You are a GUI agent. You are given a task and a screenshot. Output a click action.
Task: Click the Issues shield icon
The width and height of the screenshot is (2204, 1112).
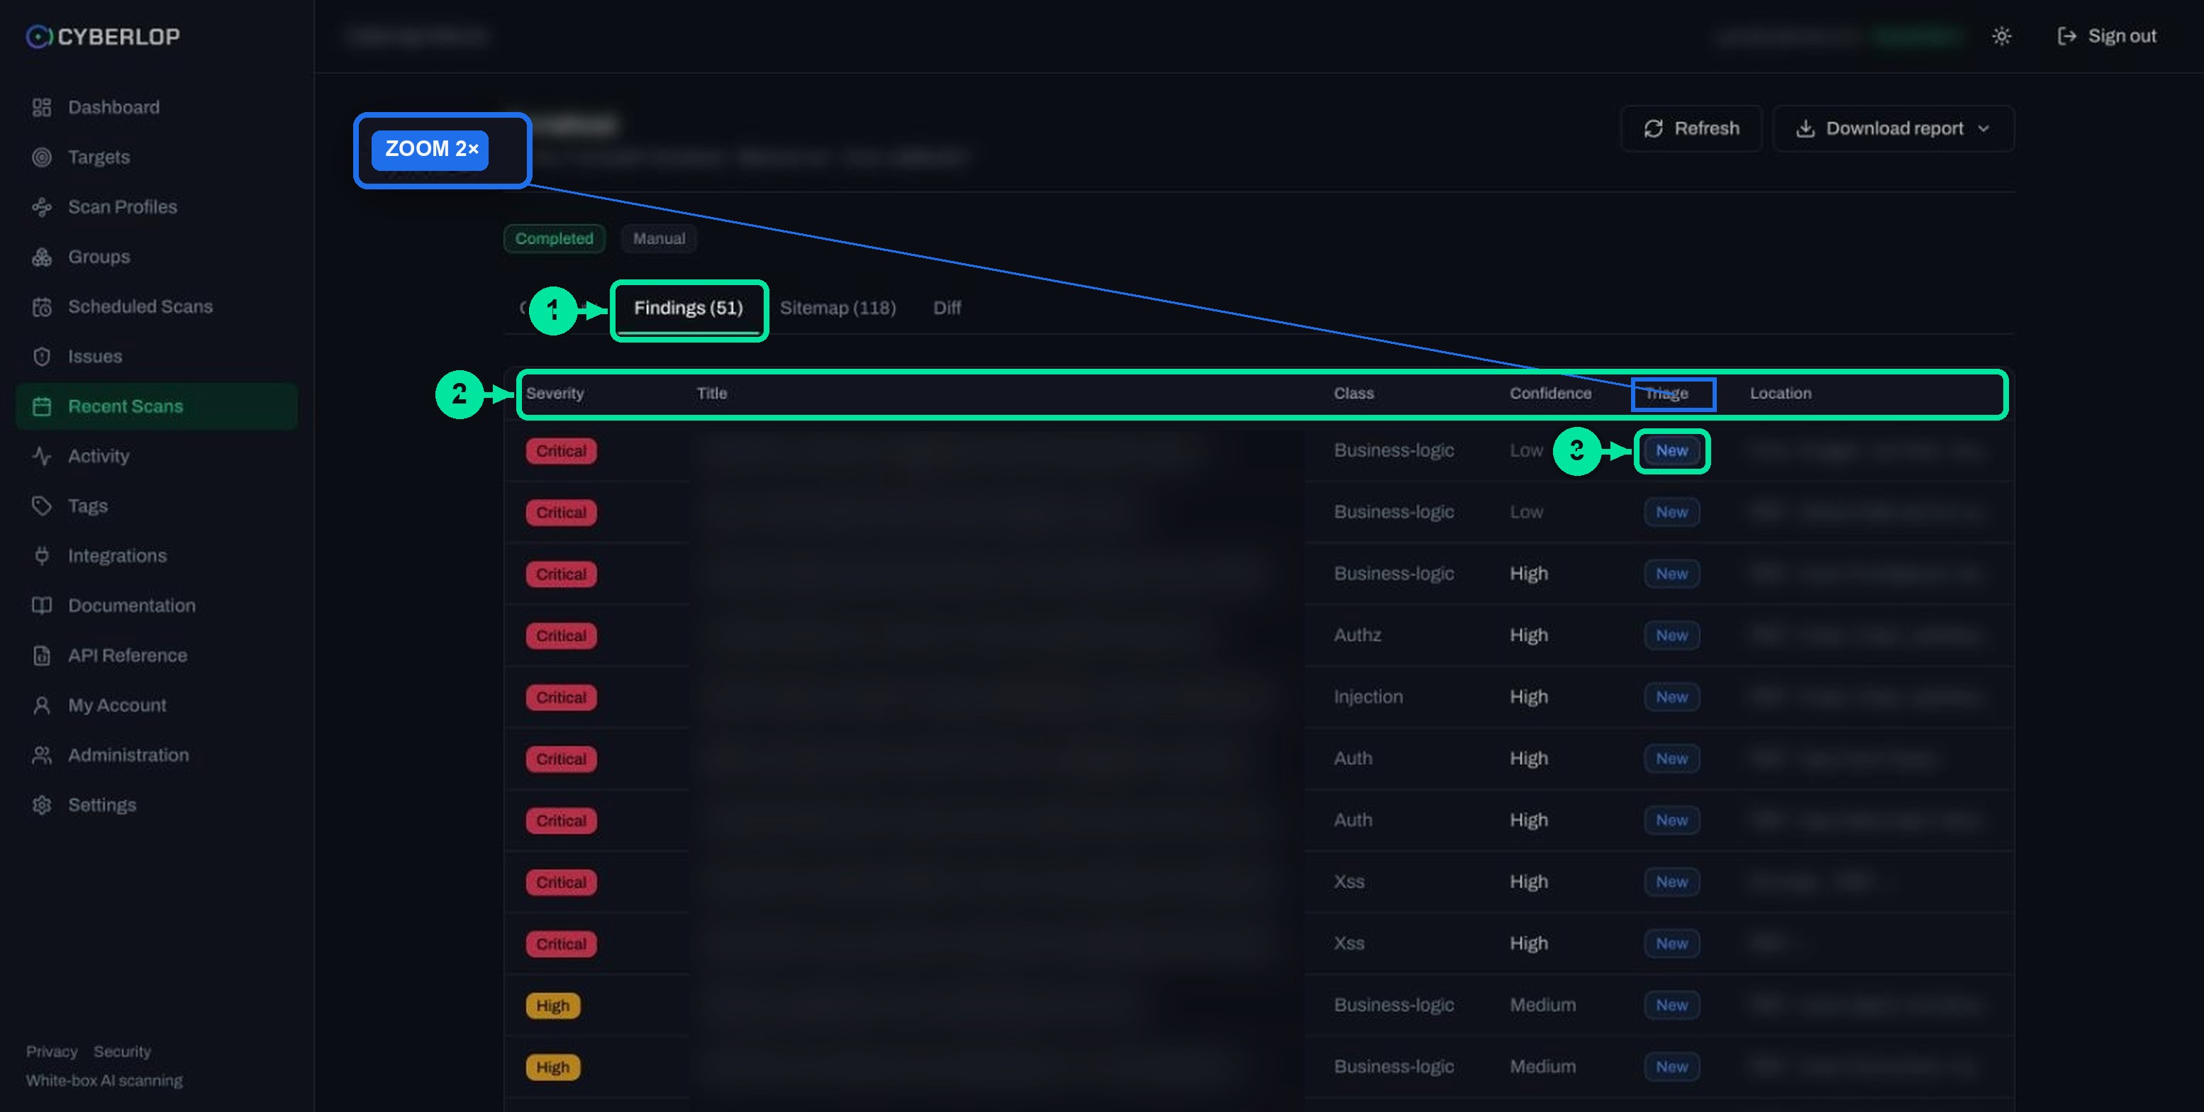click(41, 356)
